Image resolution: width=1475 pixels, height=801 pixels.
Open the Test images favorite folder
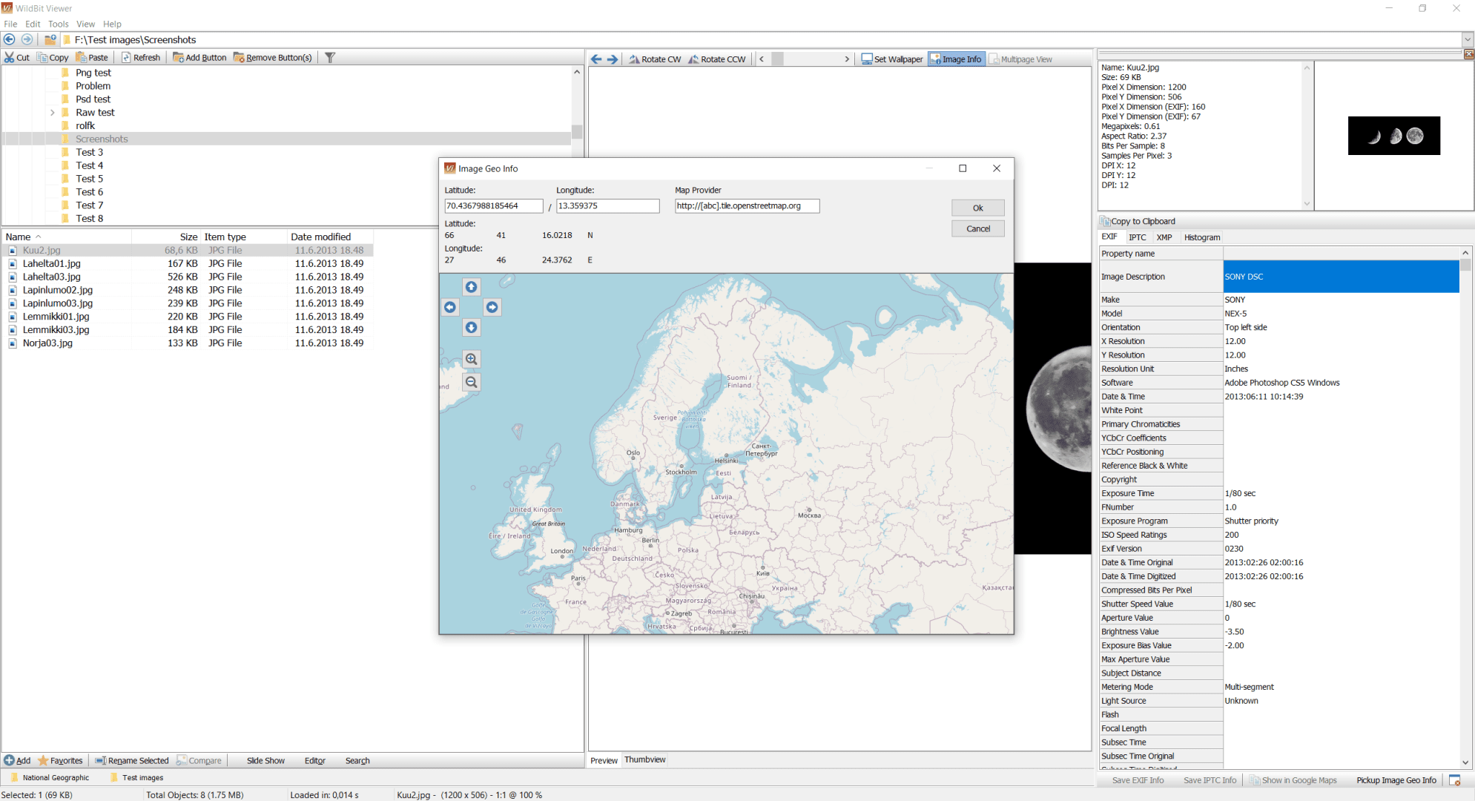[136, 778]
